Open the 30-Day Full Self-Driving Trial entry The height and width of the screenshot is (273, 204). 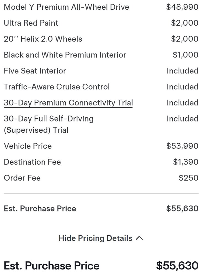point(49,124)
